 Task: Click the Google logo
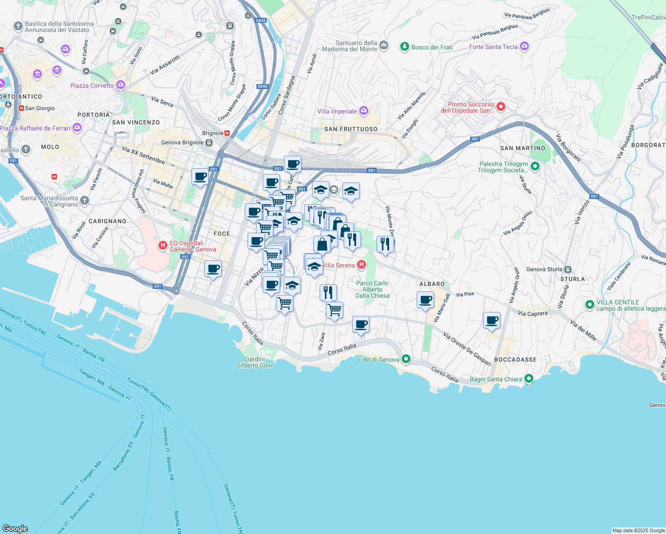pyautogui.click(x=15, y=528)
